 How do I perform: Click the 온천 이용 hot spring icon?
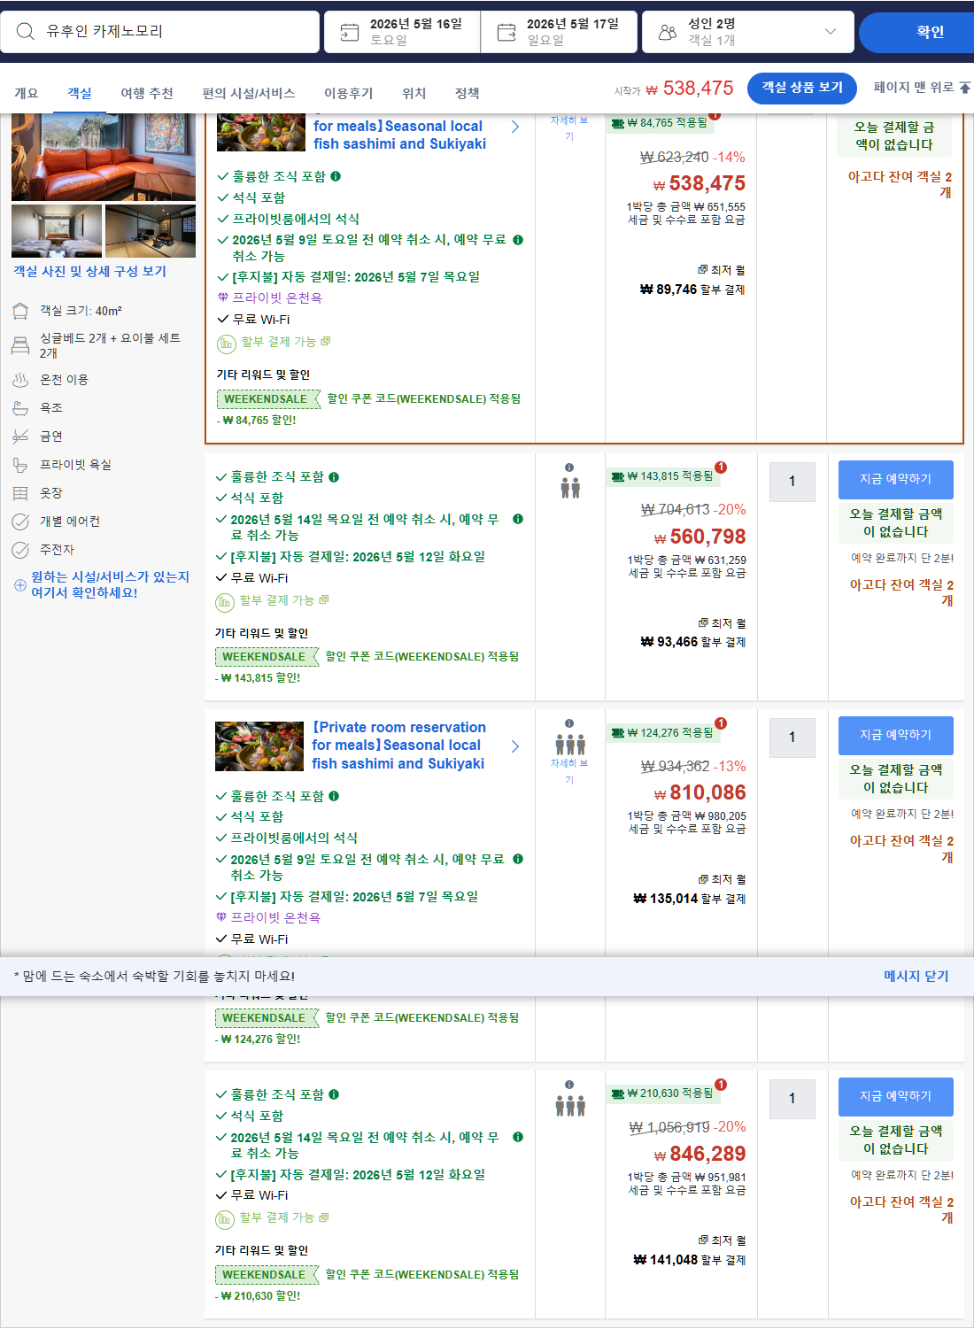(x=19, y=379)
